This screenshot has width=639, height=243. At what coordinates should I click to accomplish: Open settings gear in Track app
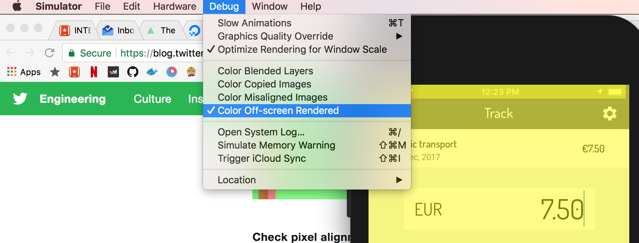coord(609,114)
